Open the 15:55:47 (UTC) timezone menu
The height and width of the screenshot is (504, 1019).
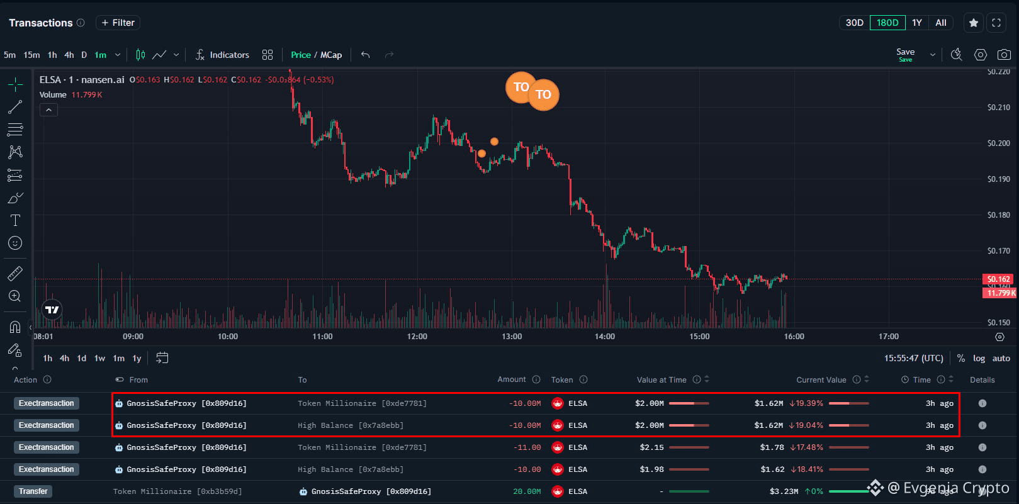[914, 358]
